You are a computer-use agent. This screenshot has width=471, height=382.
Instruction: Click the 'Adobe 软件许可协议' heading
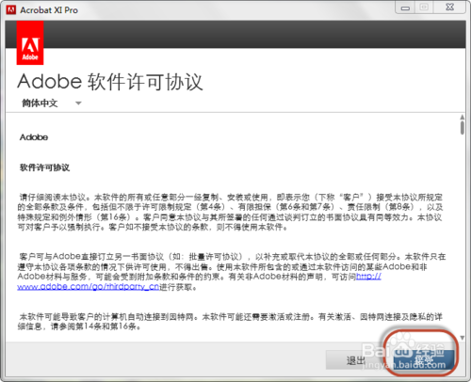pos(110,82)
